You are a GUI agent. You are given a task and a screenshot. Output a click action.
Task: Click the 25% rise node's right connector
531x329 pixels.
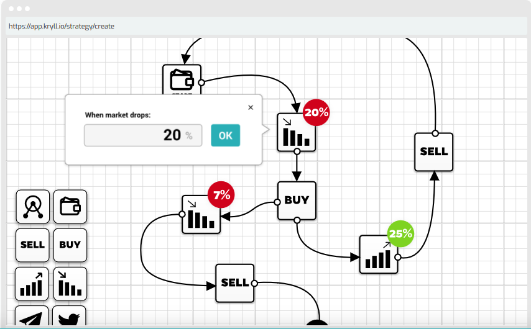click(x=398, y=258)
